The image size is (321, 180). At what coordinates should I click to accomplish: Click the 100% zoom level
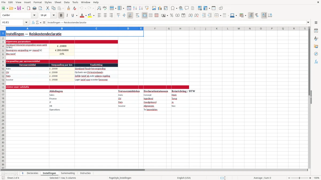316,178
